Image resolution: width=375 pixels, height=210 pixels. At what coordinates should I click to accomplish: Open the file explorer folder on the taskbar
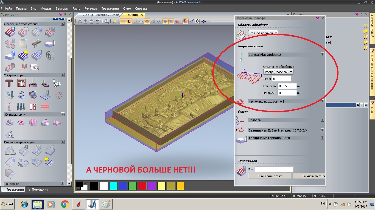pyautogui.click(x=38, y=204)
